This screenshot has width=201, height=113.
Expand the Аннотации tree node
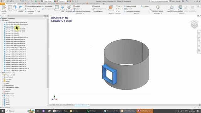tap(3, 79)
